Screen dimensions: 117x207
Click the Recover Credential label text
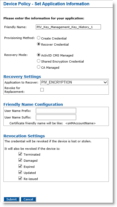[x=55, y=45]
